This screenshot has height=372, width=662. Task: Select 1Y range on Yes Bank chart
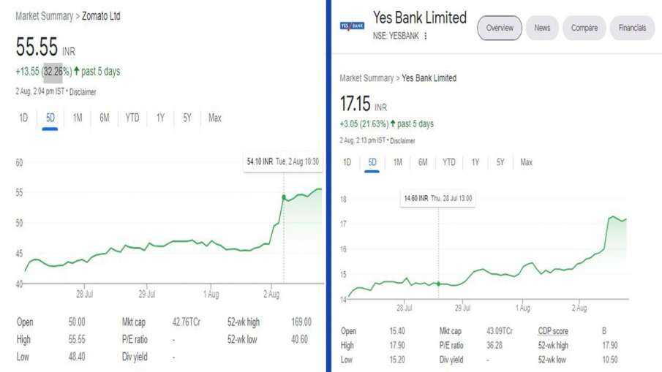click(475, 162)
